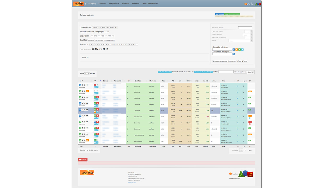Open the Statistiche menu item
Image resolution: width=334 pixels, height=188 pixels.
click(126, 4)
